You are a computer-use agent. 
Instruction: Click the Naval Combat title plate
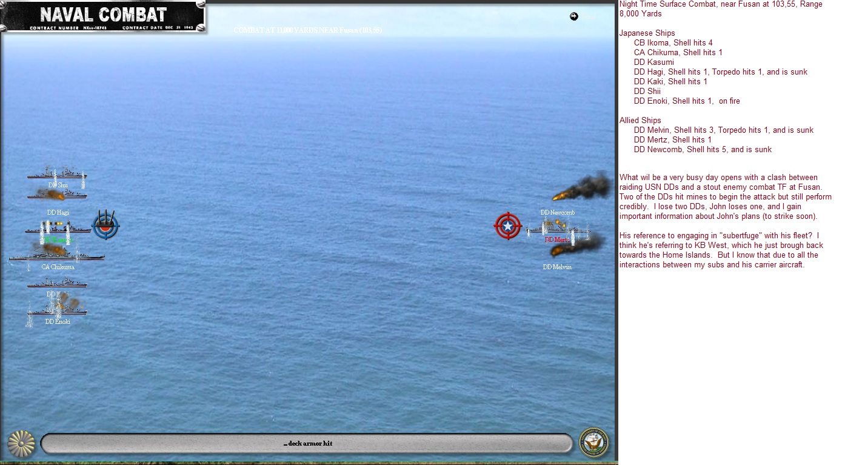[x=102, y=16]
